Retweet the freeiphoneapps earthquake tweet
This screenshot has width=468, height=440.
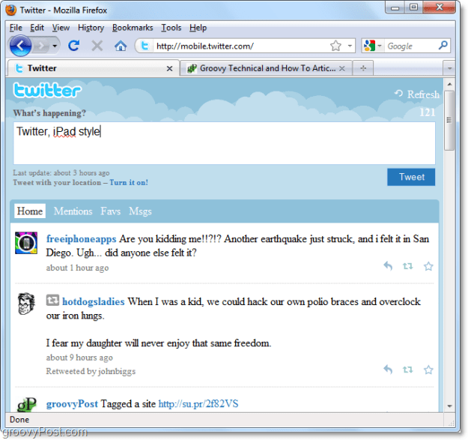407,266
